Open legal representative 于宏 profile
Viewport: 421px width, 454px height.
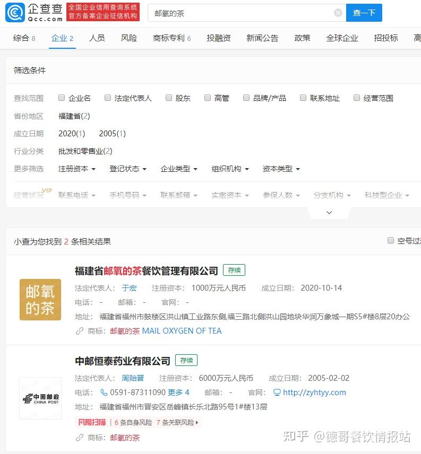129,288
